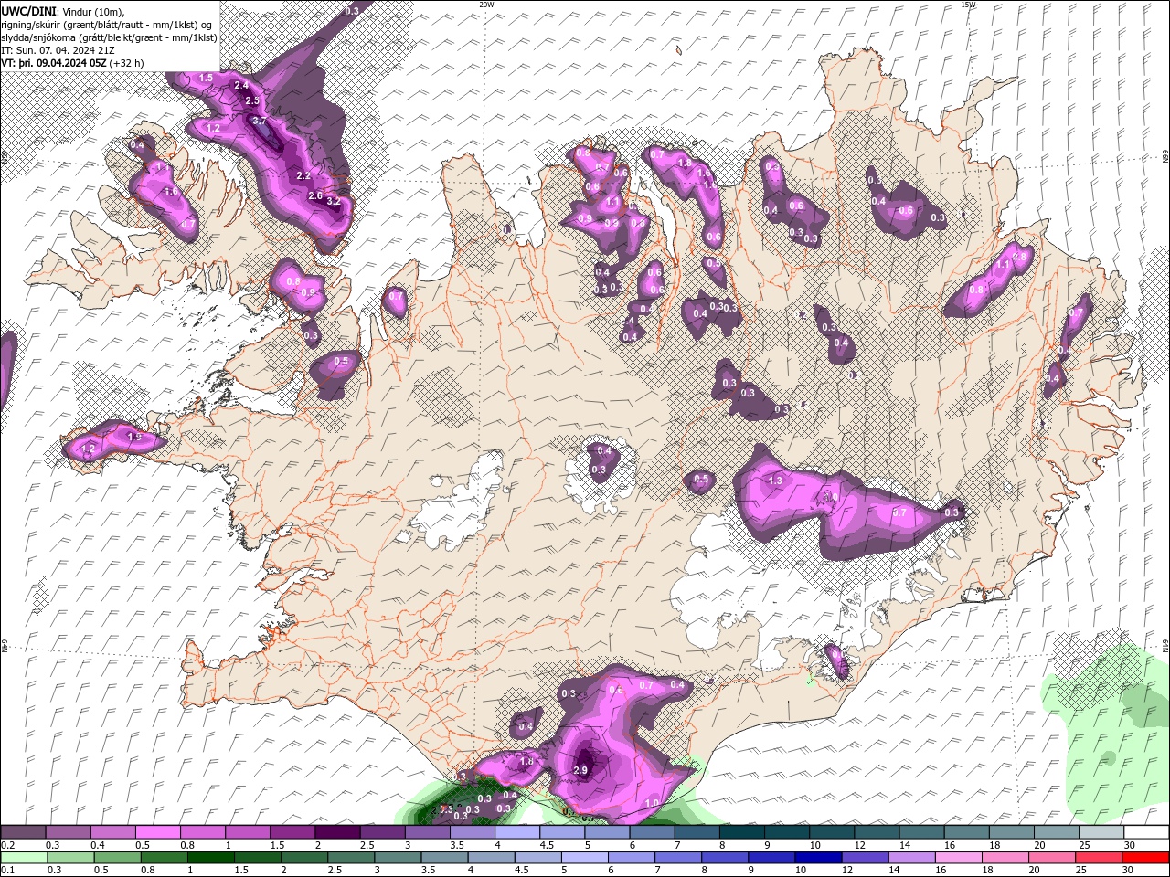Click the 2.9 snowfall value near south coast
The height and width of the screenshot is (877, 1170).
[x=580, y=770]
